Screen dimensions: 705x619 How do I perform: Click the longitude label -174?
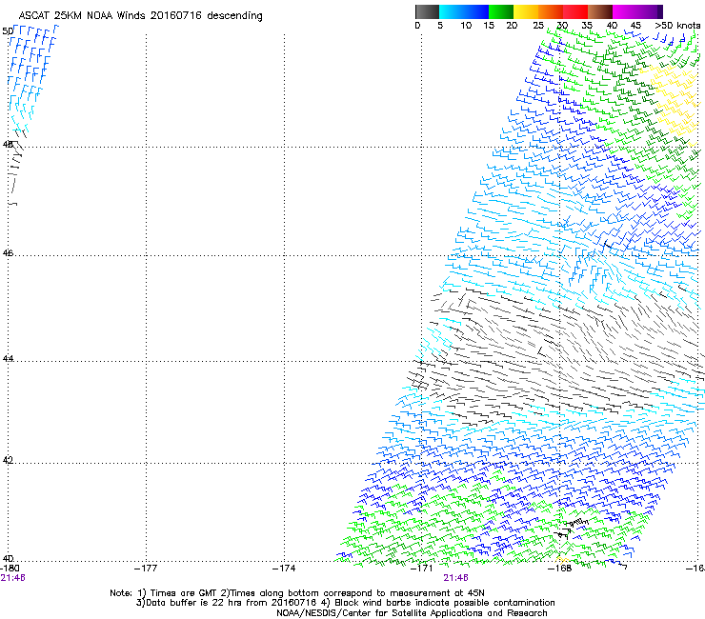284,569
